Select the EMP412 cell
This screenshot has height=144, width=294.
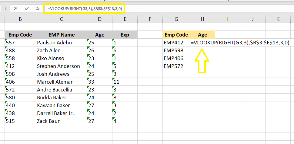(x=176, y=43)
